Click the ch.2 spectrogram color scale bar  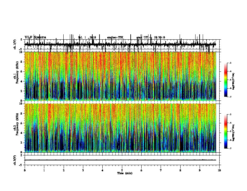[226, 131]
